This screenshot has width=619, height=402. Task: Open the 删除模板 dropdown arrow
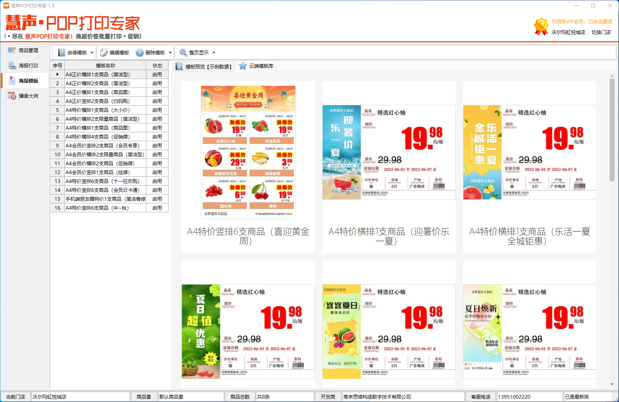tap(170, 52)
